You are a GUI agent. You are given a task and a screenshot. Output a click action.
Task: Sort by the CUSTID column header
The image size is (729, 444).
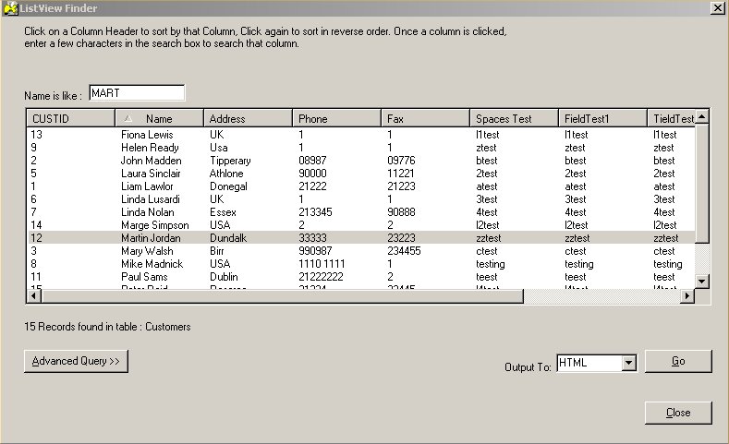coord(71,118)
